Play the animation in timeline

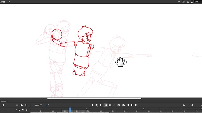(x=132, y=105)
